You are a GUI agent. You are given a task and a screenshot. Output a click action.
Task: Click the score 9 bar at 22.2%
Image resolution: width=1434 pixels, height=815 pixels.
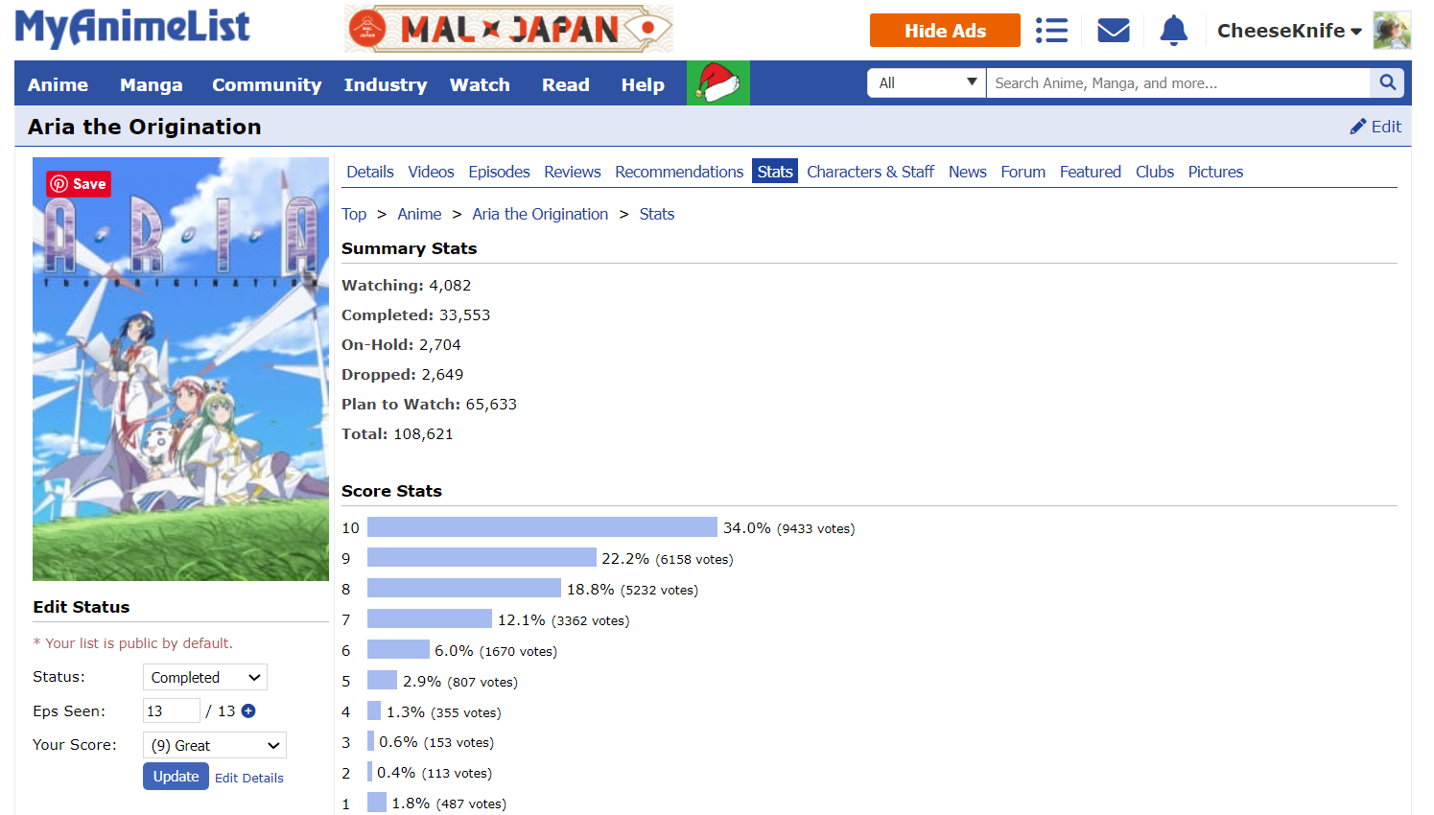click(482, 558)
